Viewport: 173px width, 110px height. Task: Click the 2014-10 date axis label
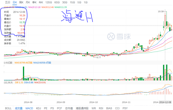tap(93, 102)
